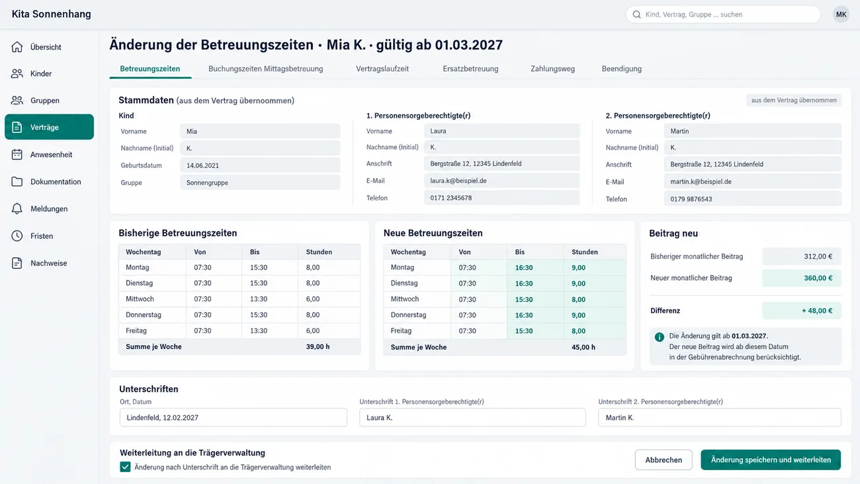Click the Bisheriger Beitrag value 312,00 €
Image resolution: width=860 pixels, height=484 pixels.
pyautogui.click(x=802, y=257)
